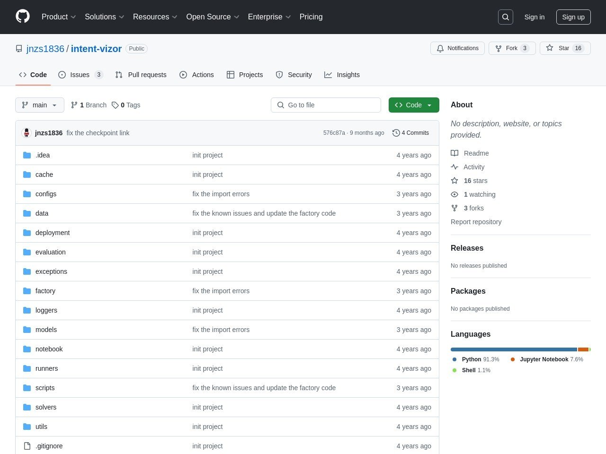606x454 pixels.
Task: Expand the Resources menu
Action: pyautogui.click(x=155, y=17)
